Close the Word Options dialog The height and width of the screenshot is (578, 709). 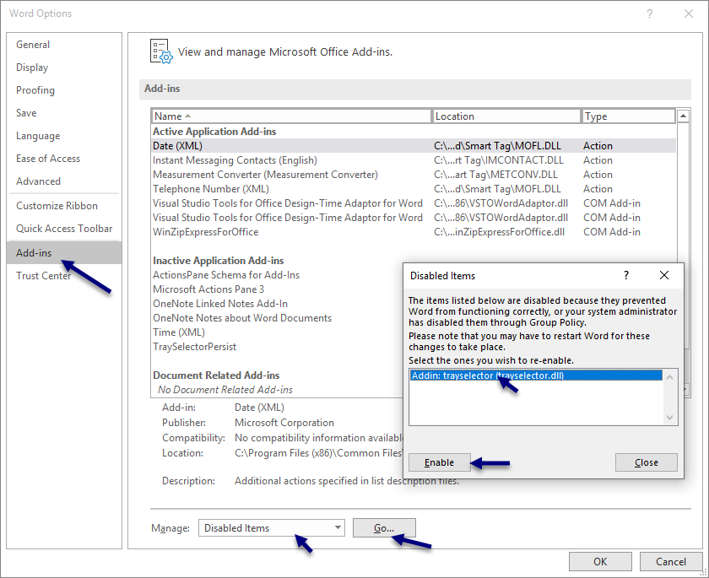(688, 14)
